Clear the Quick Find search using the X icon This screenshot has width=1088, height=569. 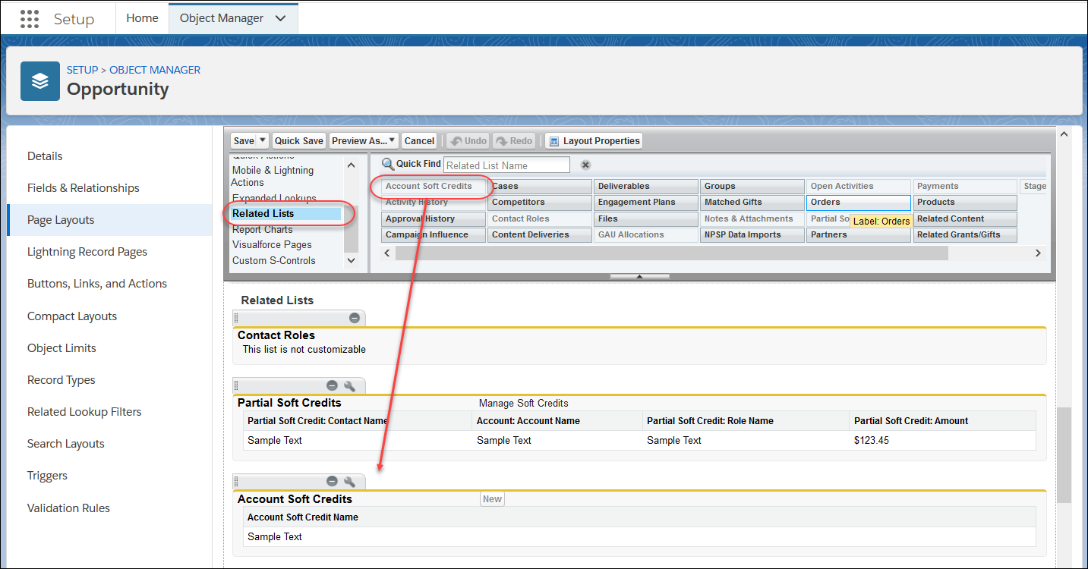pyautogui.click(x=584, y=164)
